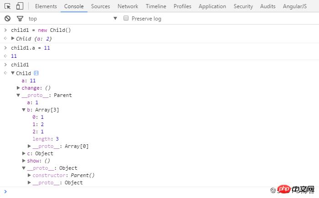Expand the c: Object property
Screen dimensions: 319x198
(24, 153)
